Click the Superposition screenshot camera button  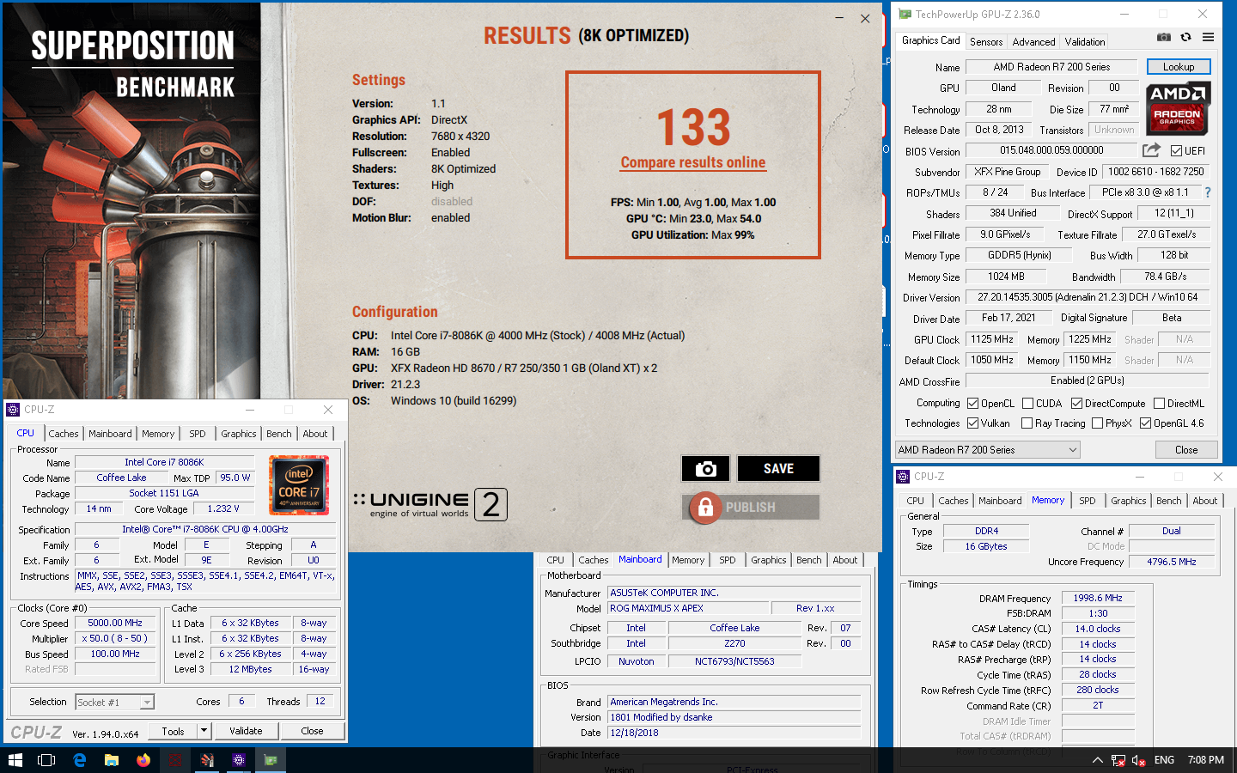click(x=706, y=468)
